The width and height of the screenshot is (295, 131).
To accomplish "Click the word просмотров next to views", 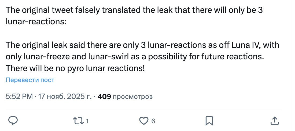I will (x=133, y=96).
